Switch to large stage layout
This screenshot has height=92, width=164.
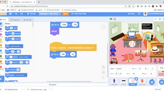pos(159,19)
